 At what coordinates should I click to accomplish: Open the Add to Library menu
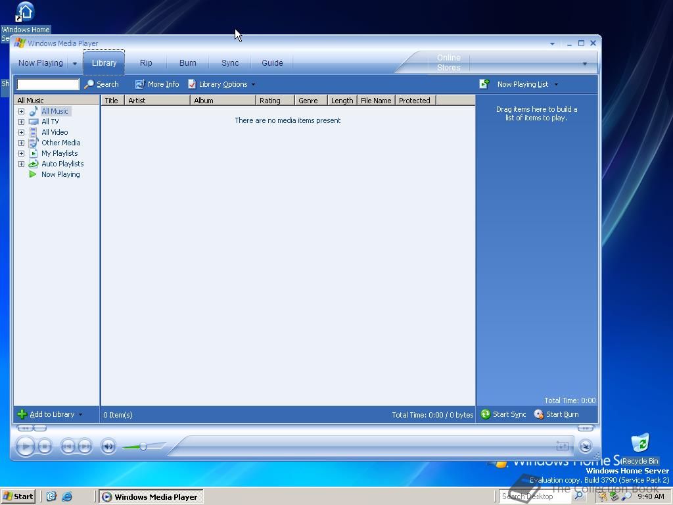coord(50,414)
